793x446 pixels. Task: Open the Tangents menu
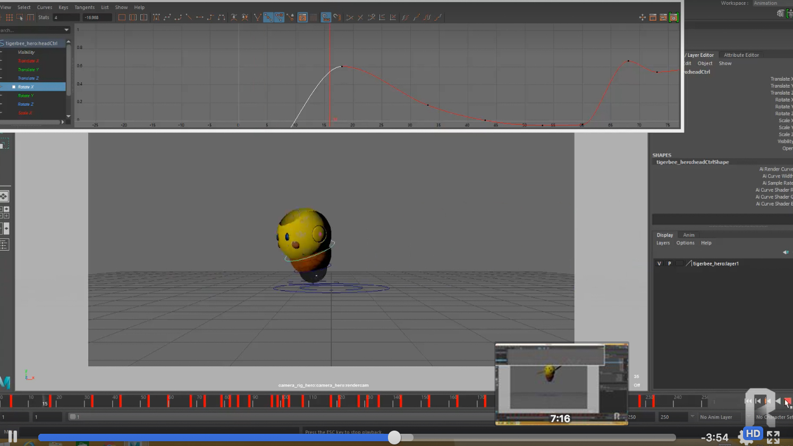(x=84, y=7)
